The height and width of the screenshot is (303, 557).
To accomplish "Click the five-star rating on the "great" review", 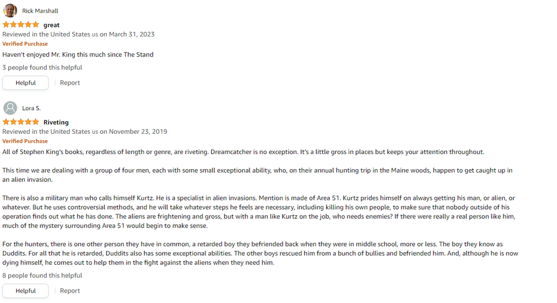I will tap(21, 25).
